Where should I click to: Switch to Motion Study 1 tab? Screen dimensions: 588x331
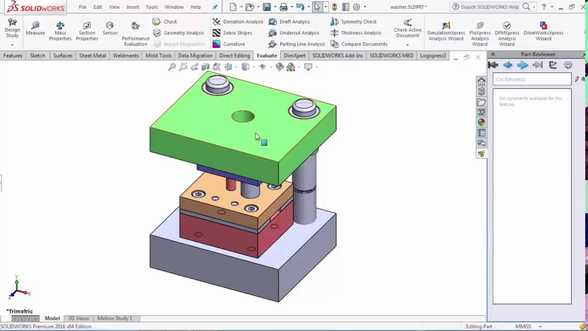coord(114,318)
